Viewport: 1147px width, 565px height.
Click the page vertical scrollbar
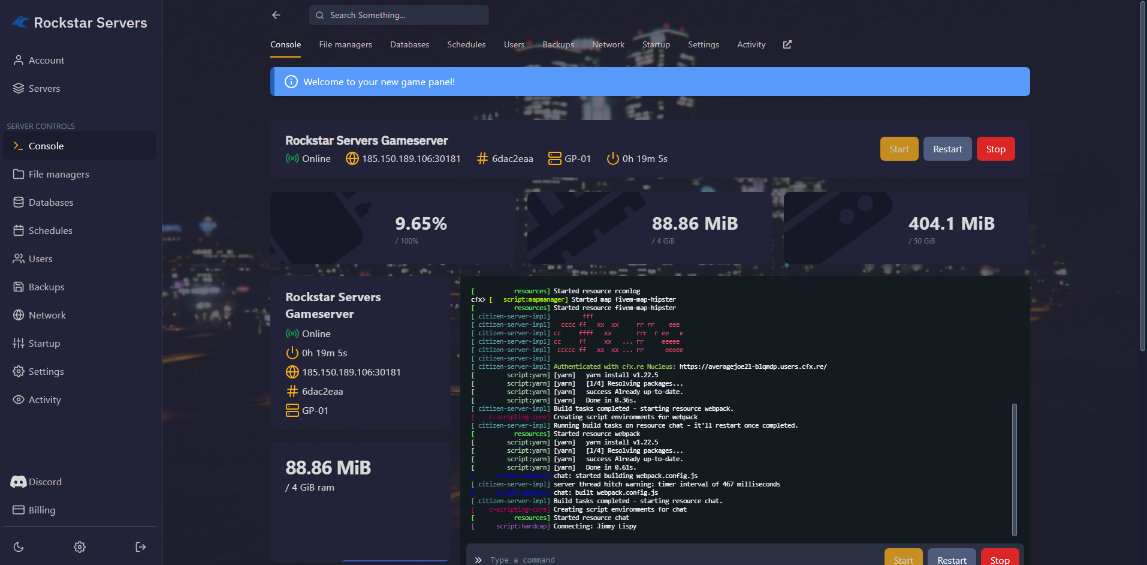[1143, 176]
